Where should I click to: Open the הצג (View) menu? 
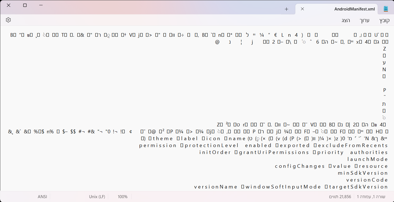(346, 20)
